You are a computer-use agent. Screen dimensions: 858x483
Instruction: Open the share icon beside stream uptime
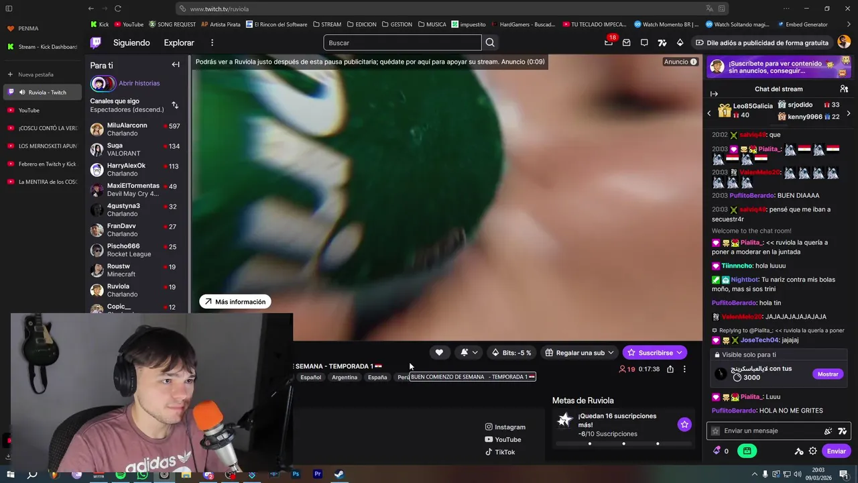(670, 369)
